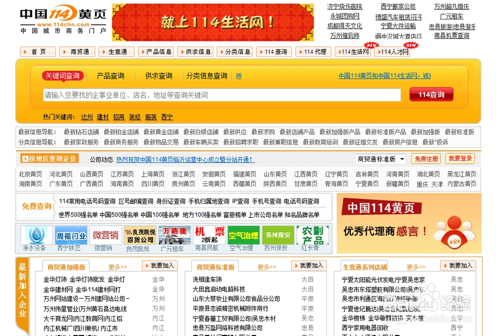Select the 关键词查询 search tab
The height and width of the screenshot is (336, 500).
pyautogui.click(x=62, y=76)
